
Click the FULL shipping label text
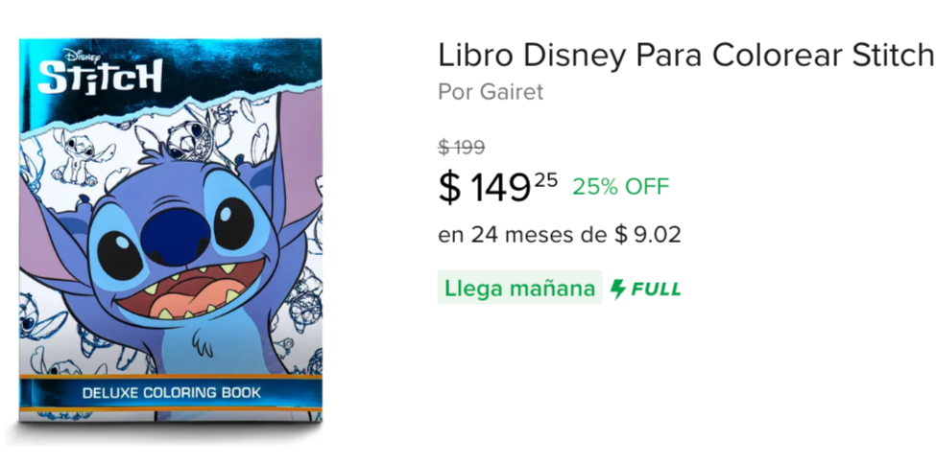(656, 290)
